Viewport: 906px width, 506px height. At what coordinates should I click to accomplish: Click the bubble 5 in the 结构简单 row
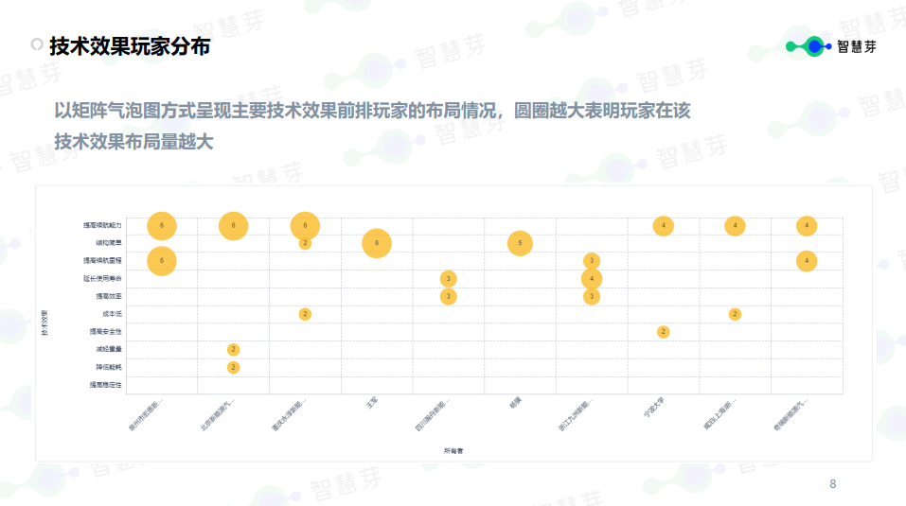coord(519,243)
